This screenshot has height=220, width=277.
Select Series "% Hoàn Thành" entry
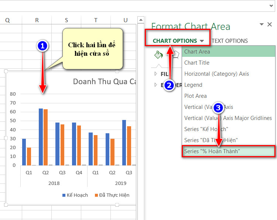228,151
